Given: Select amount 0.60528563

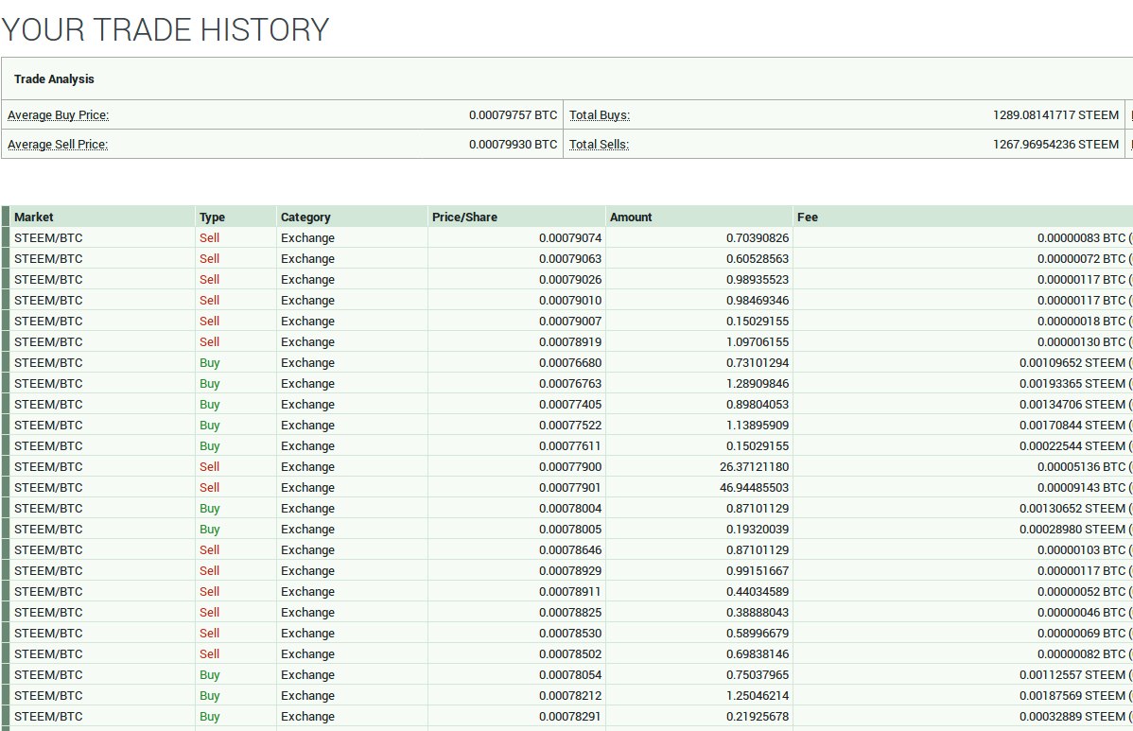Looking at the screenshot, I should point(758,258).
